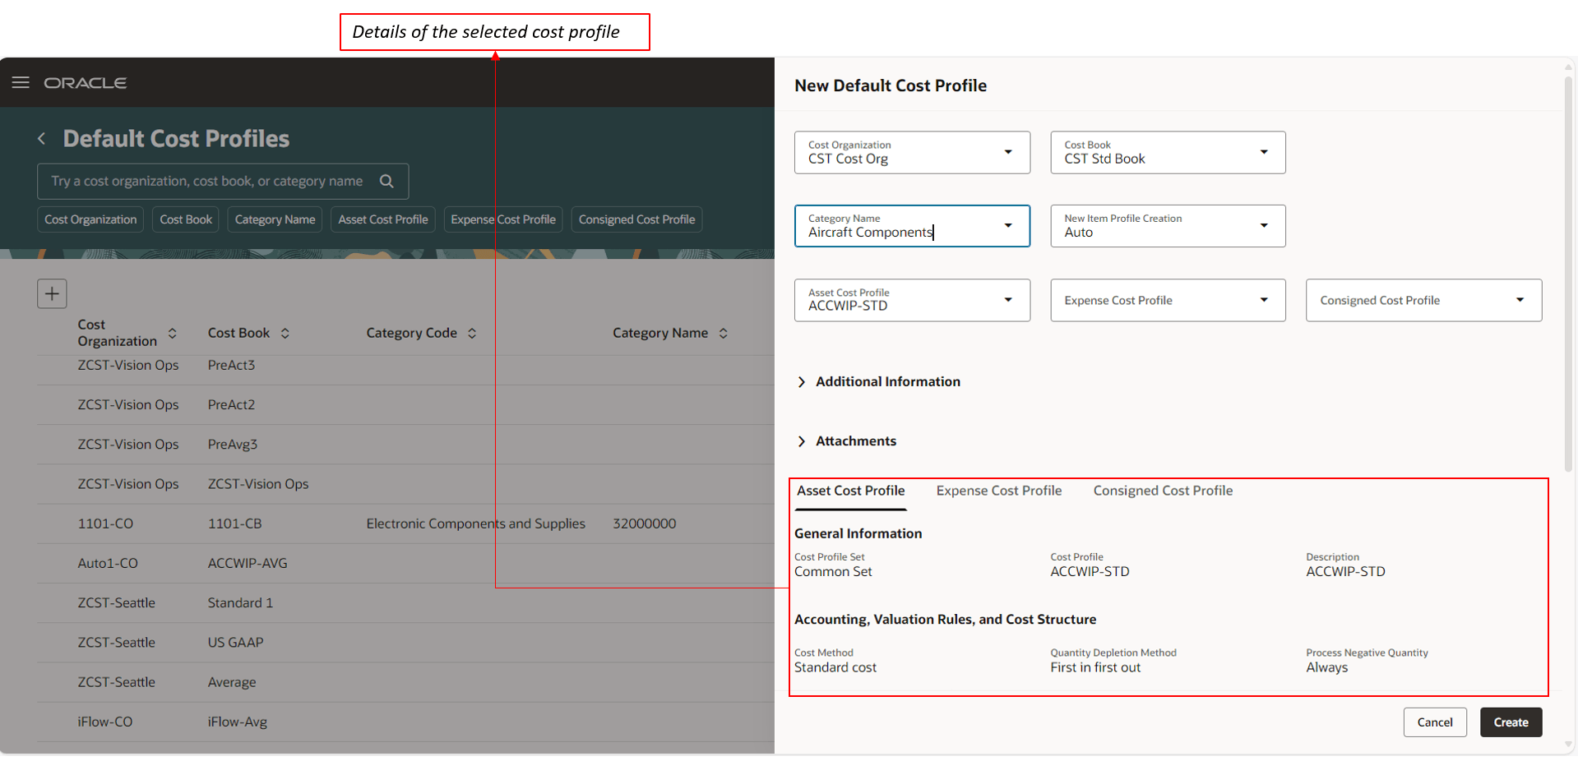1578x775 pixels.
Task: Open the navigation hamburger menu
Action: coord(21,82)
